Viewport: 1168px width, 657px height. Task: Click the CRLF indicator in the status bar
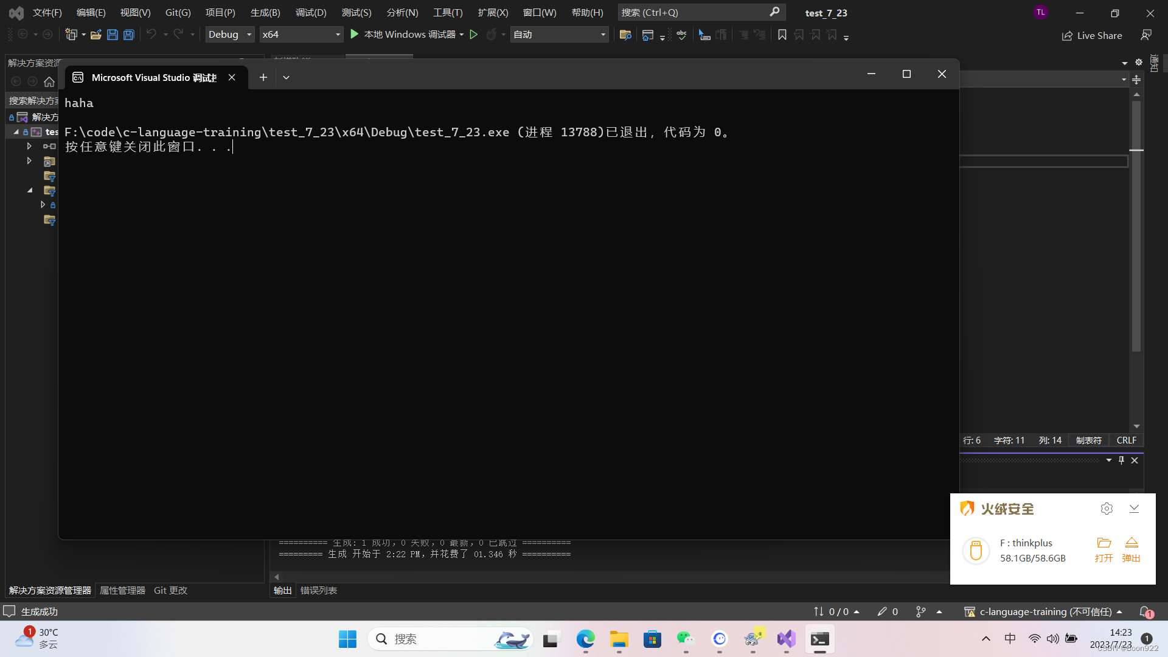(x=1126, y=440)
